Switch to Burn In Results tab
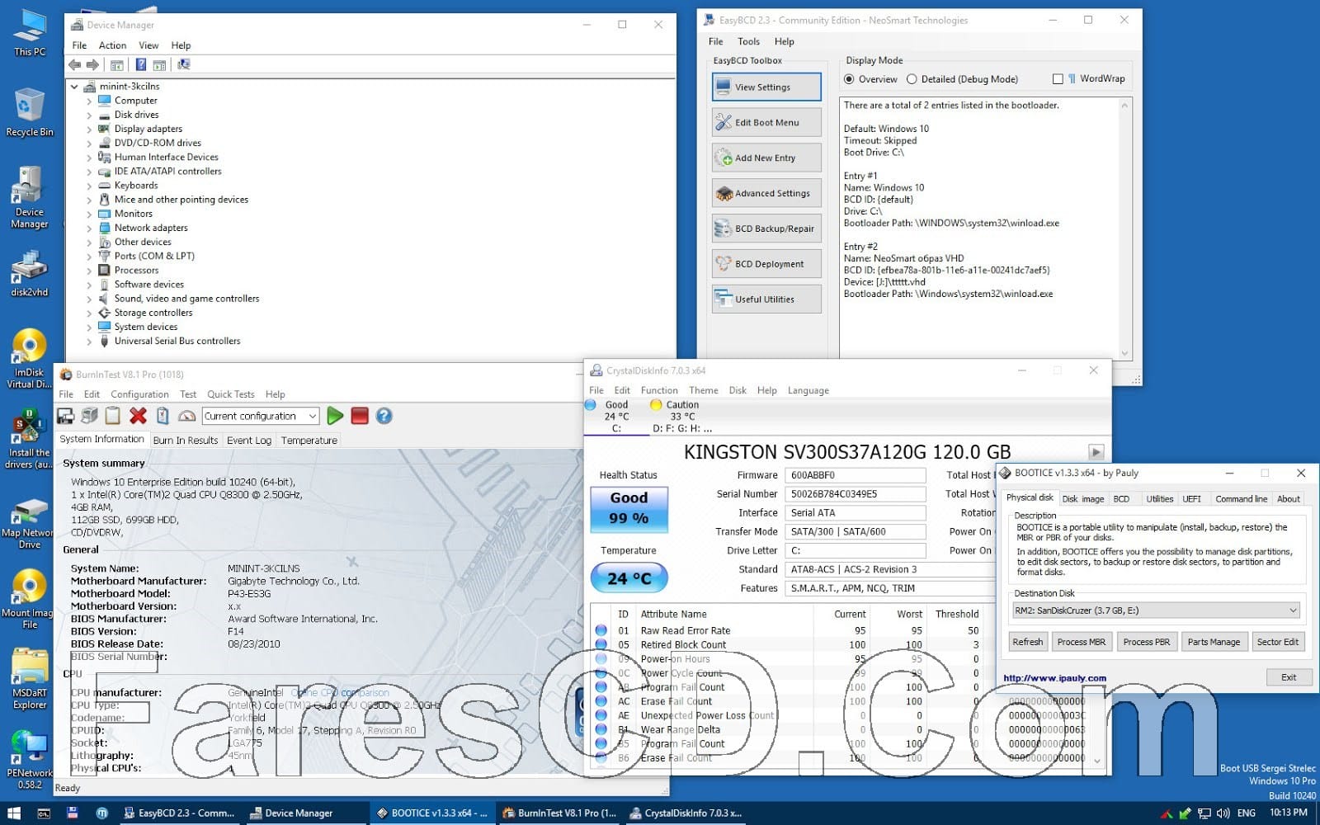The image size is (1320, 825). pos(186,441)
